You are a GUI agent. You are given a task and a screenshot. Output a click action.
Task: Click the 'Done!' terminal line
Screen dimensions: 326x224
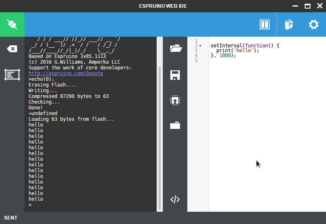[36, 108]
